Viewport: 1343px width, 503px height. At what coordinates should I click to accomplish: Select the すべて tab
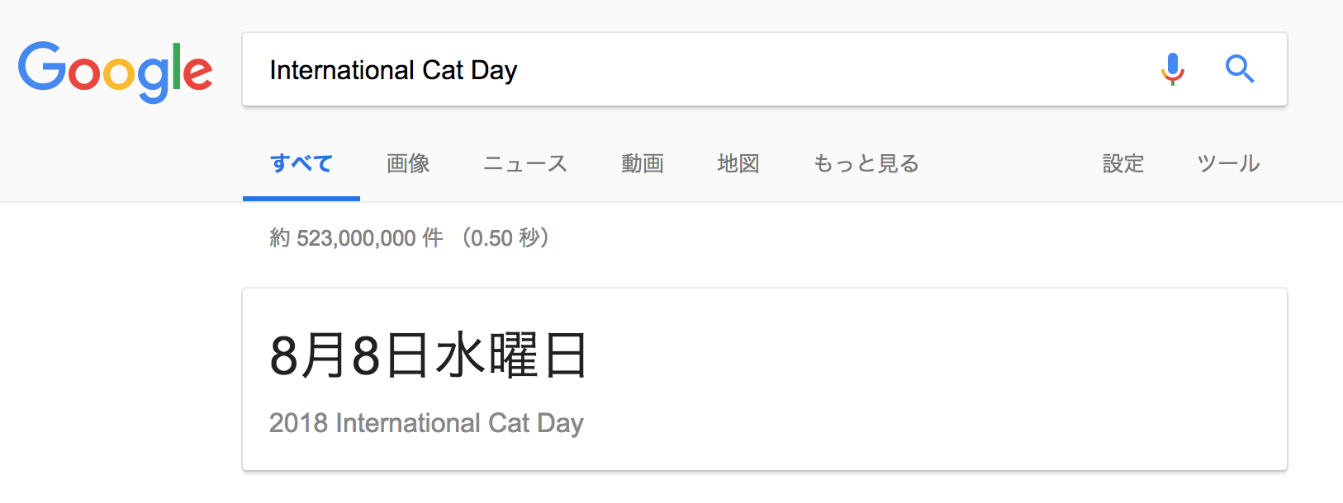pos(301,163)
